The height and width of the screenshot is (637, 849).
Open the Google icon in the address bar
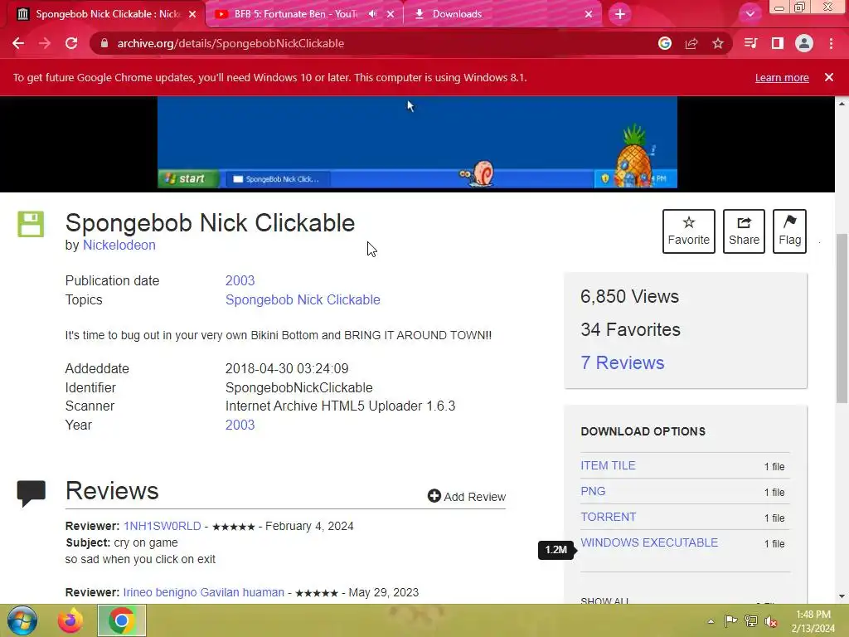click(665, 43)
